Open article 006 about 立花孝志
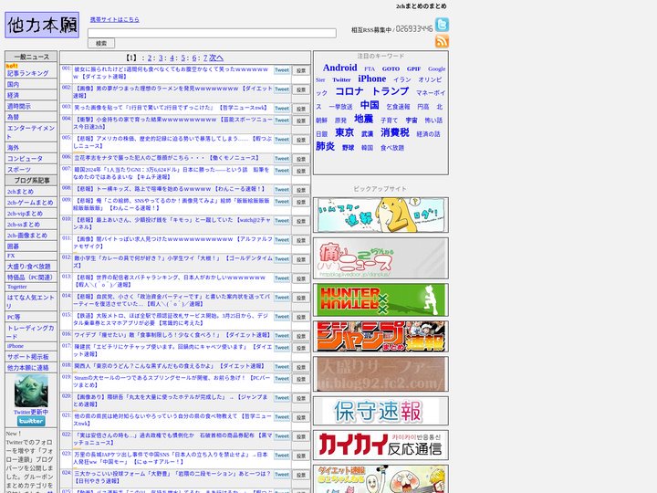The image size is (657, 493). click(166, 158)
